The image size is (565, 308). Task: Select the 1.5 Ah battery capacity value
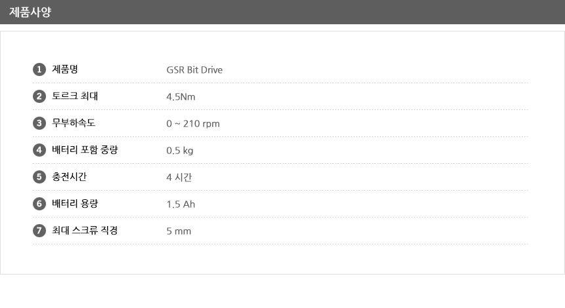pyautogui.click(x=181, y=204)
